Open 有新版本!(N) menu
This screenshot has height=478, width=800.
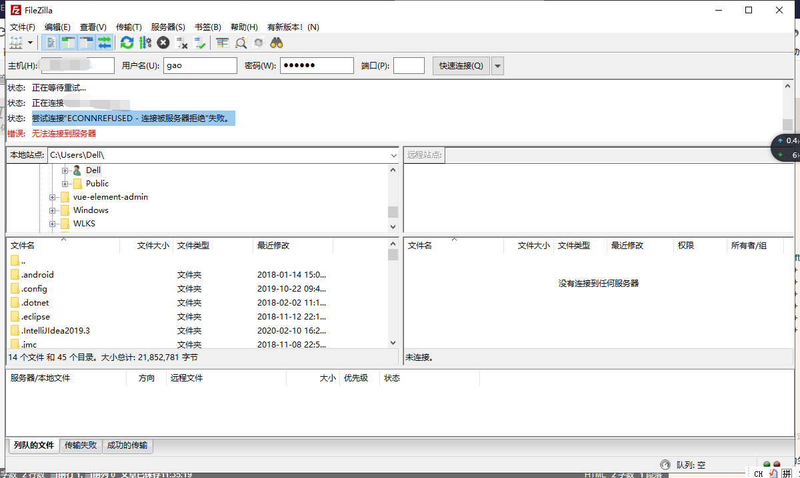(293, 27)
